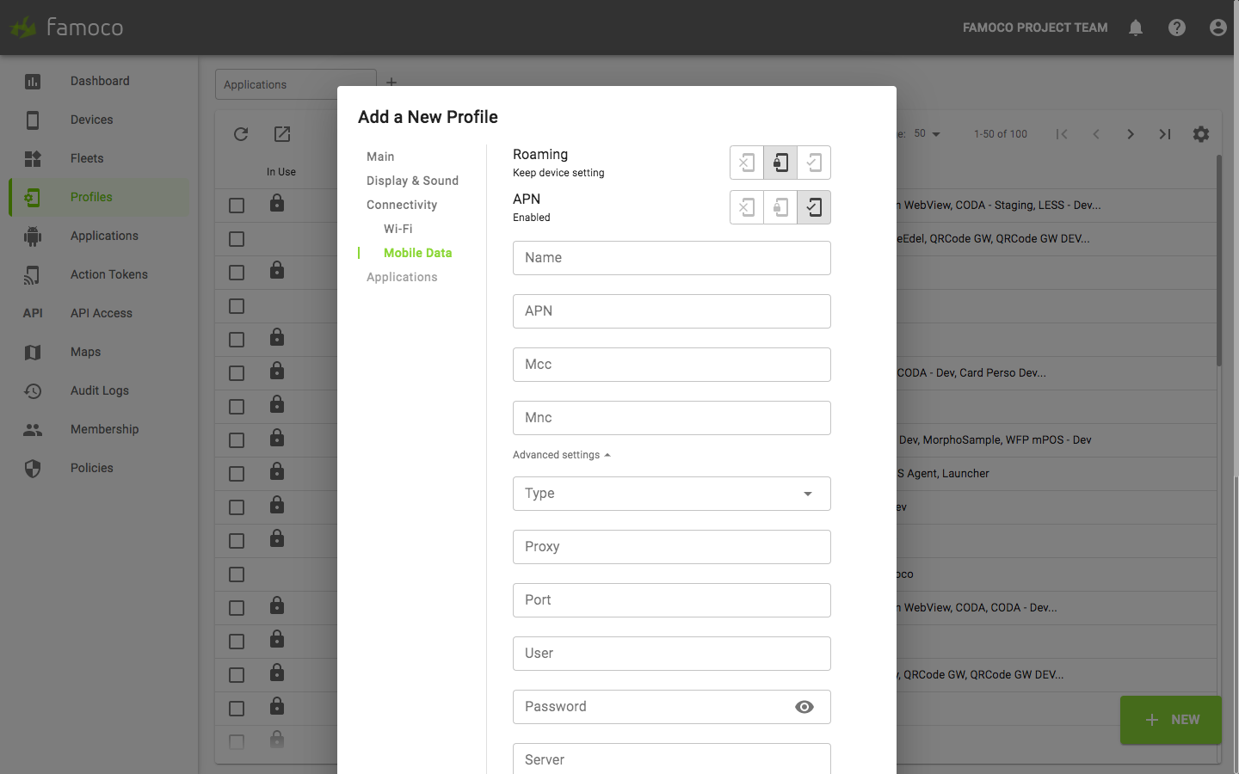Click the open-in-new export icon
The width and height of the screenshot is (1239, 774).
(x=282, y=134)
